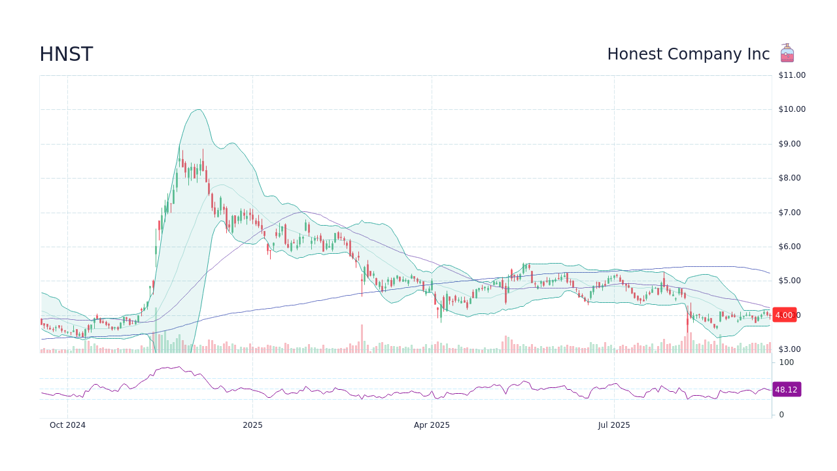Expand the Jul 2025 time axis marker
837x471 pixels.
pos(613,425)
